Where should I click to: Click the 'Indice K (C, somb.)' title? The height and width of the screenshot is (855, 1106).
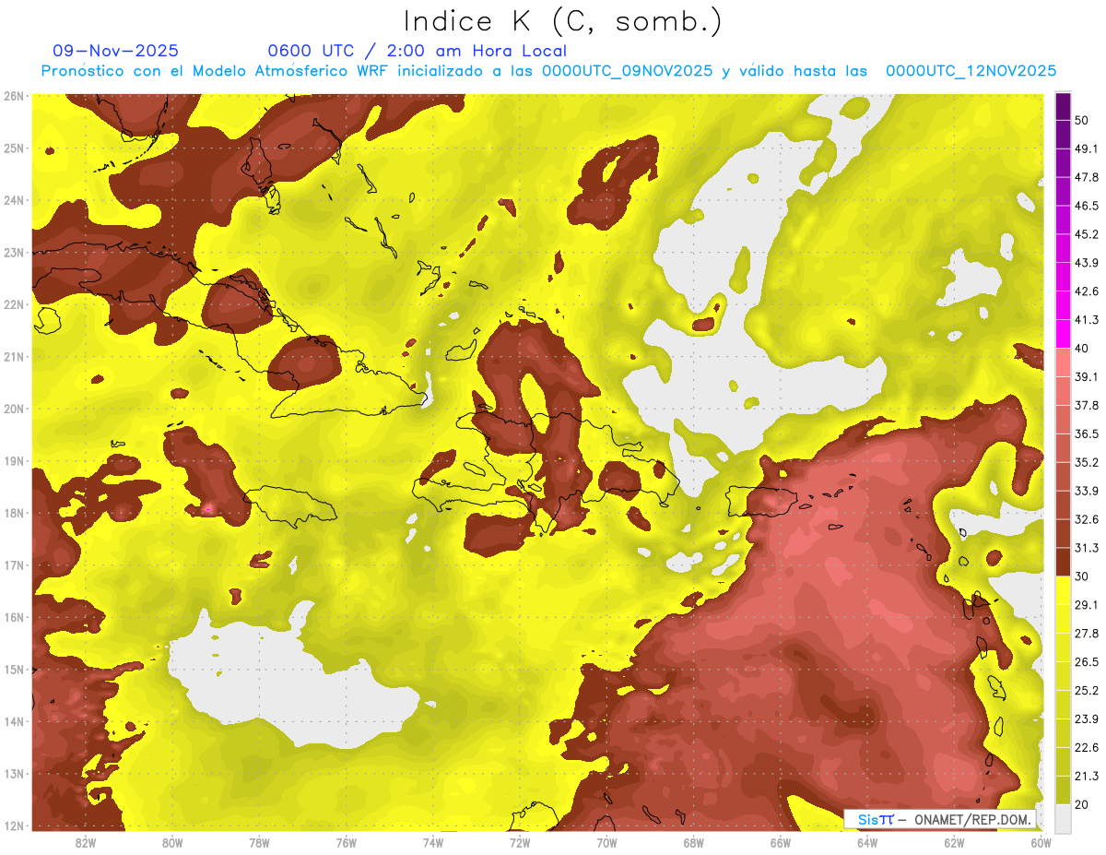pos(562,21)
